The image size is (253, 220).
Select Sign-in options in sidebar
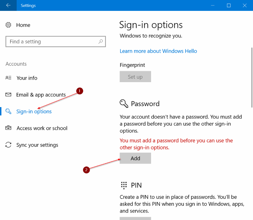coord(34,111)
